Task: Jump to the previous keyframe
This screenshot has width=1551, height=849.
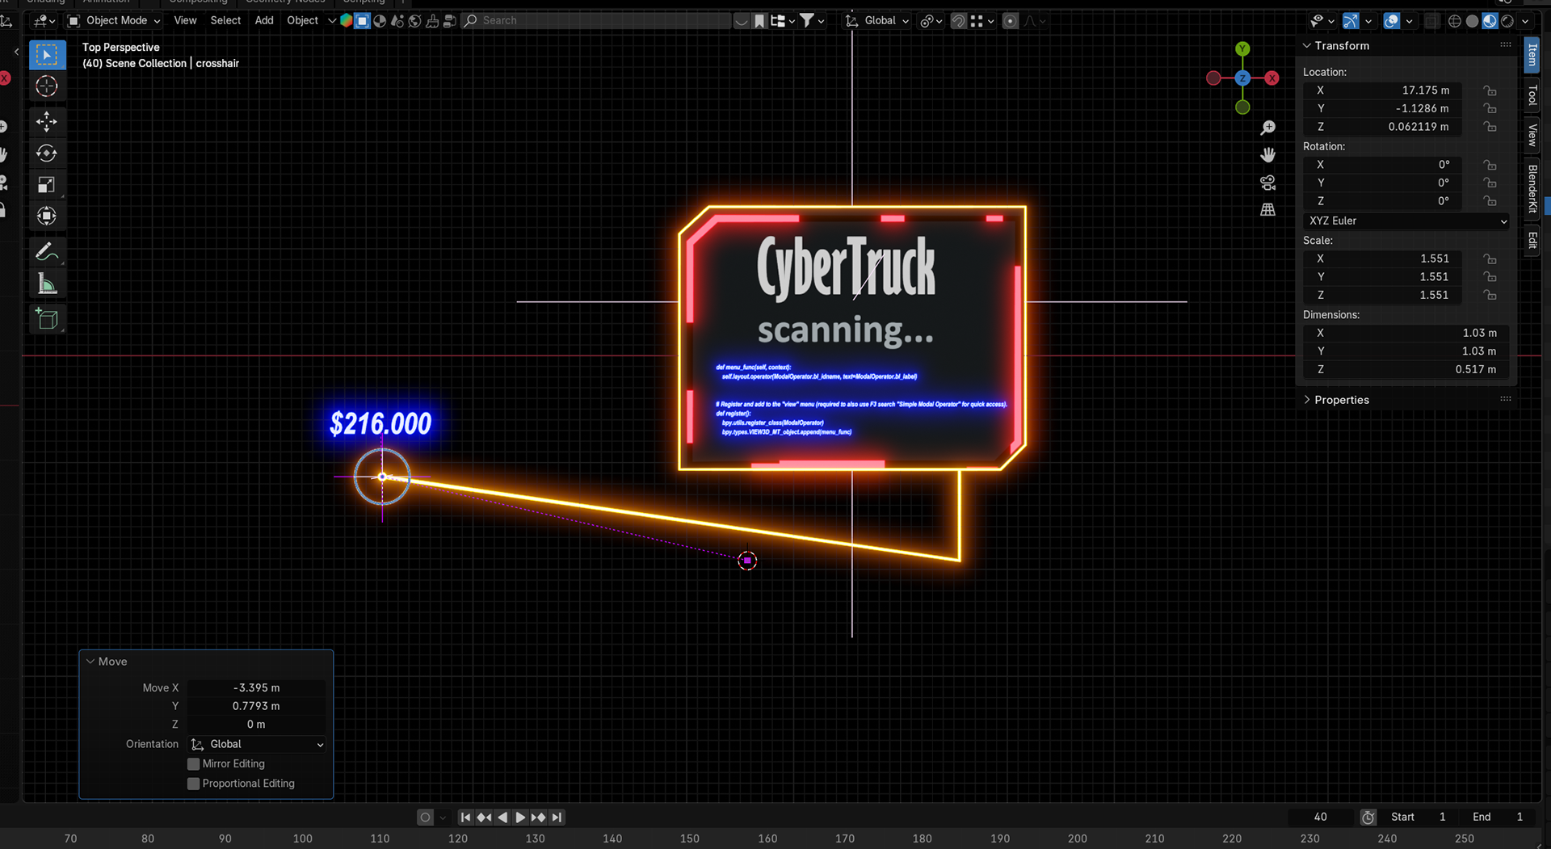Action: tap(484, 817)
